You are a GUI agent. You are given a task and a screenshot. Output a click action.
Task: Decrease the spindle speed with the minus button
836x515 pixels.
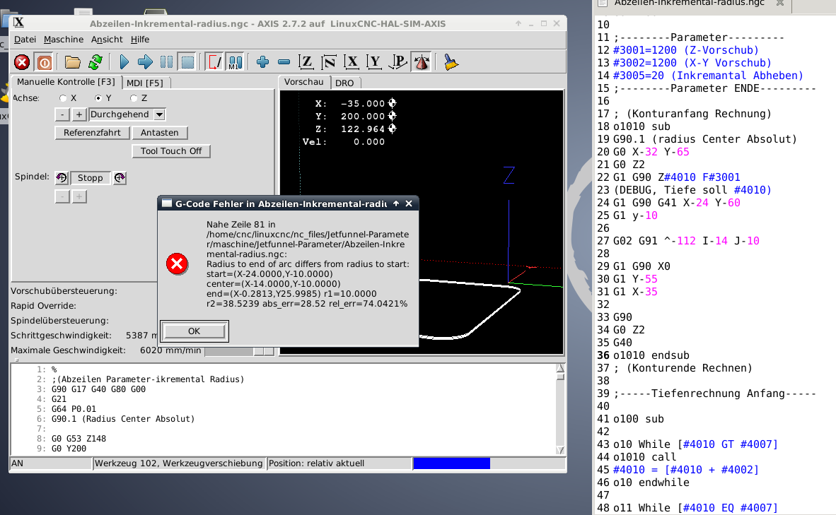coord(62,196)
